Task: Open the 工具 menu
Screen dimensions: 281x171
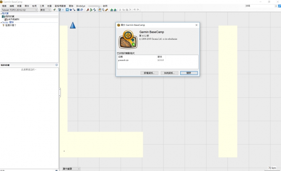Action: tap(42, 6)
